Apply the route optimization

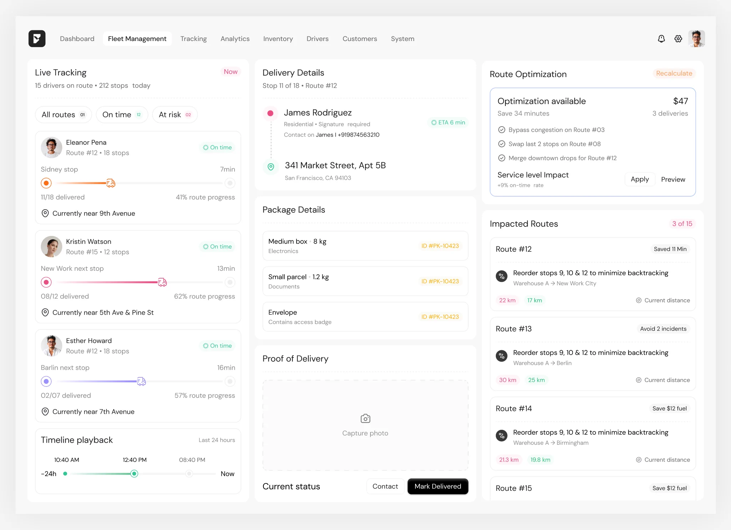pyautogui.click(x=640, y=179)
